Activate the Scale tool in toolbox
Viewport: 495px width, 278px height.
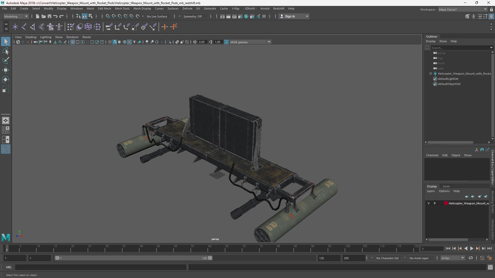(6, 89)
